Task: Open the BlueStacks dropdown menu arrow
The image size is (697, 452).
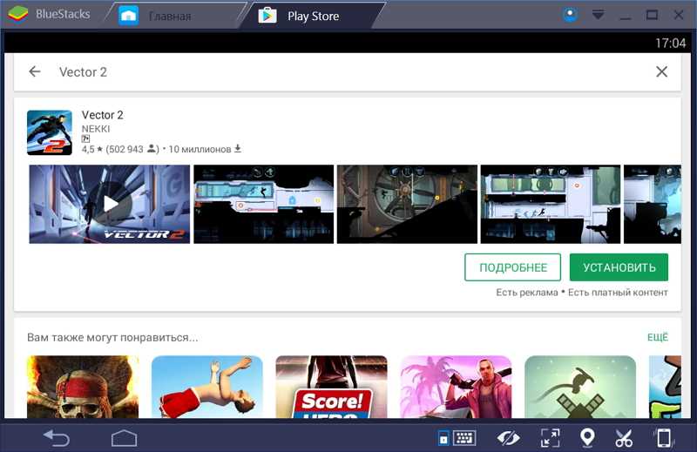Action: pyautogui.click(x=598, y=15)
